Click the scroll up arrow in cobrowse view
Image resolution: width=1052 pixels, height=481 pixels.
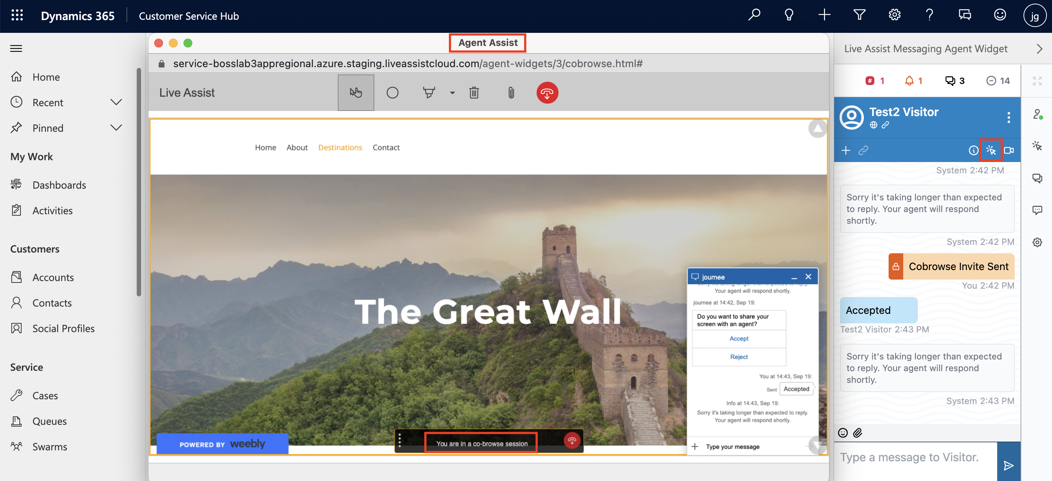tap(817, 129)
